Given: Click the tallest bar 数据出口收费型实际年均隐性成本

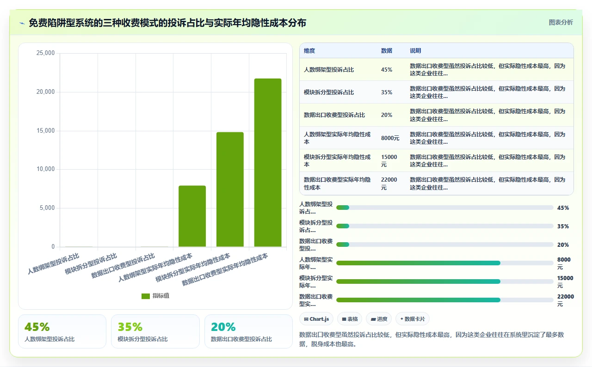Looking at the screenshot, I should coord(268,163).
